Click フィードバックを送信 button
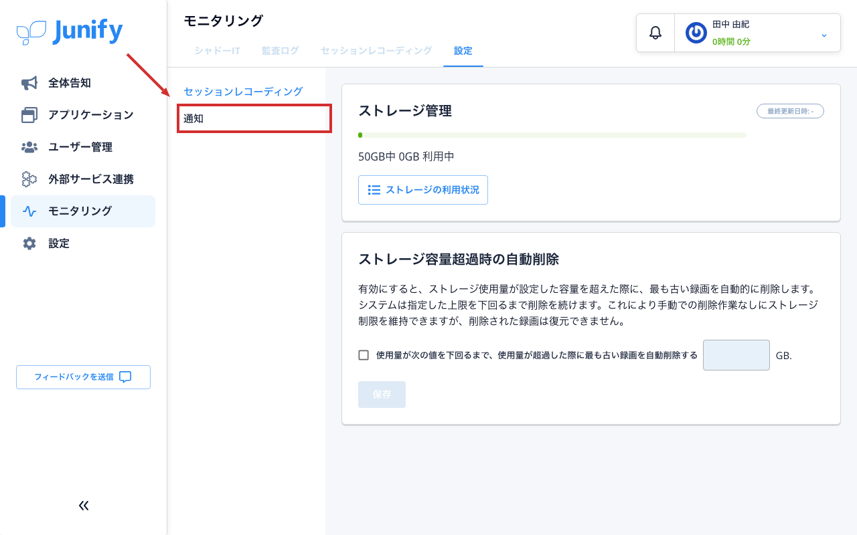 pyautogui.click(x=83, y=377)
